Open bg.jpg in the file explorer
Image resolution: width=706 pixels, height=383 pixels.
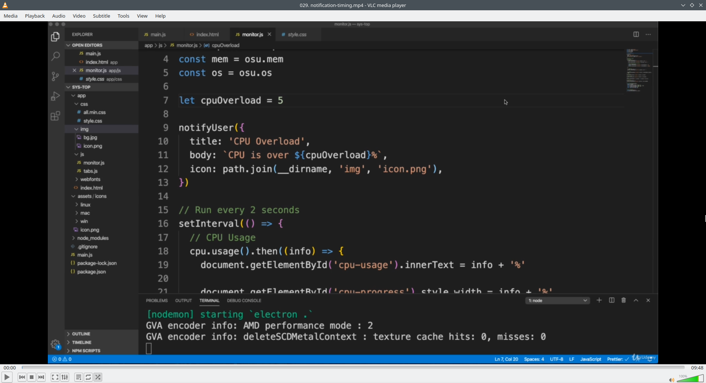(90, 137)
